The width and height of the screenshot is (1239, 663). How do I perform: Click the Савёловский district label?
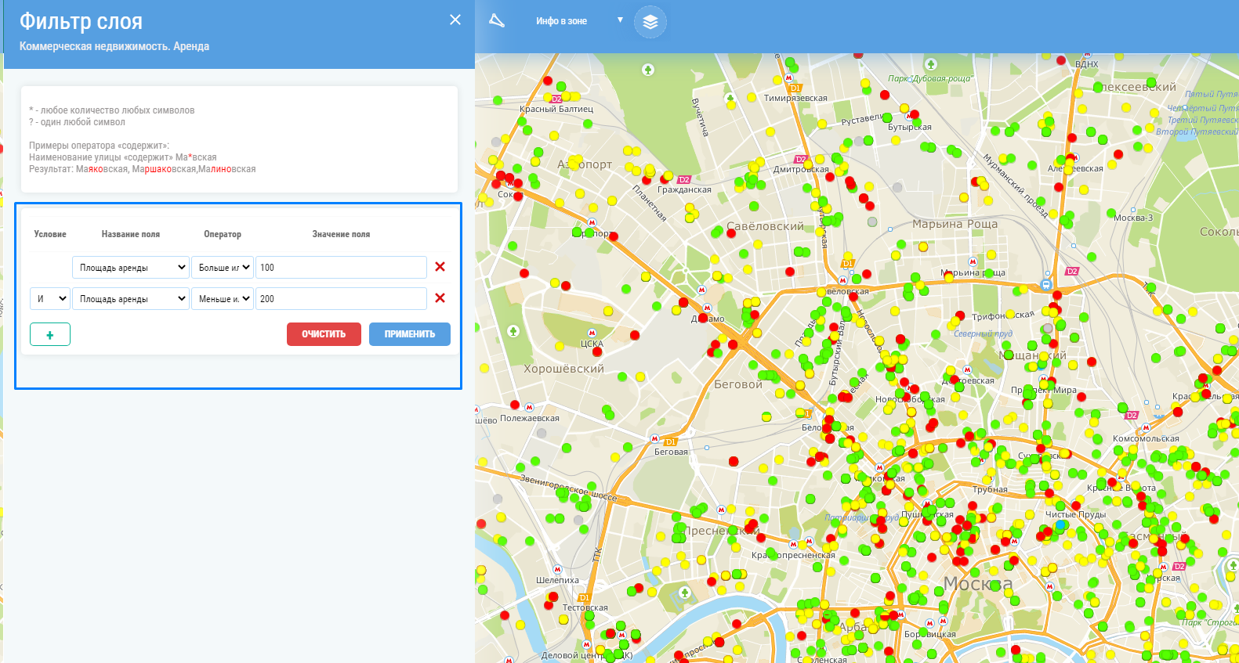tap(765, 226)
